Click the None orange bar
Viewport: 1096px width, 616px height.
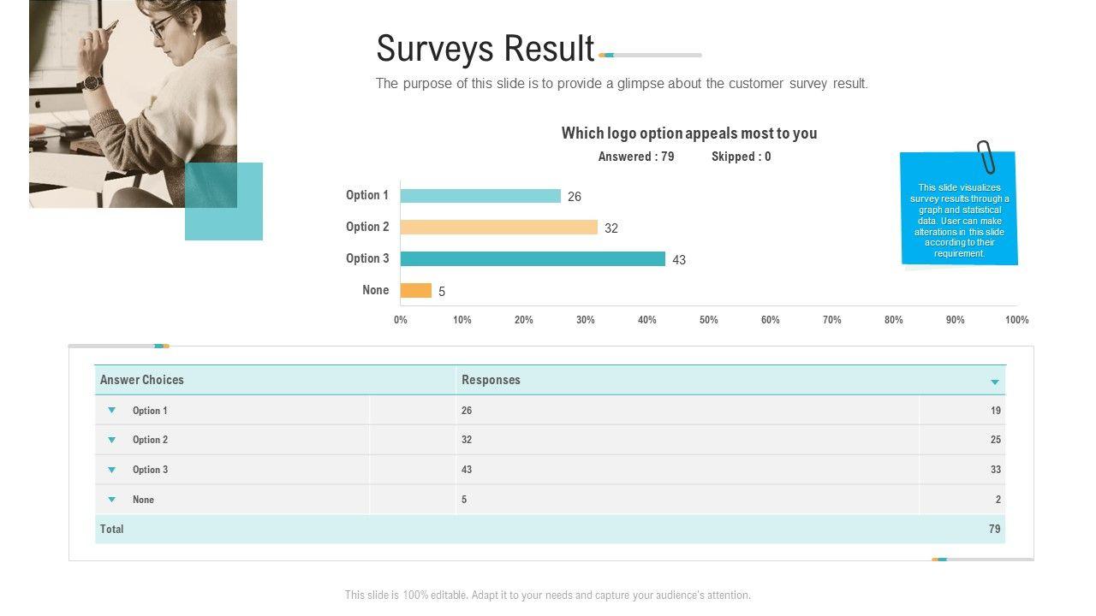416,291
